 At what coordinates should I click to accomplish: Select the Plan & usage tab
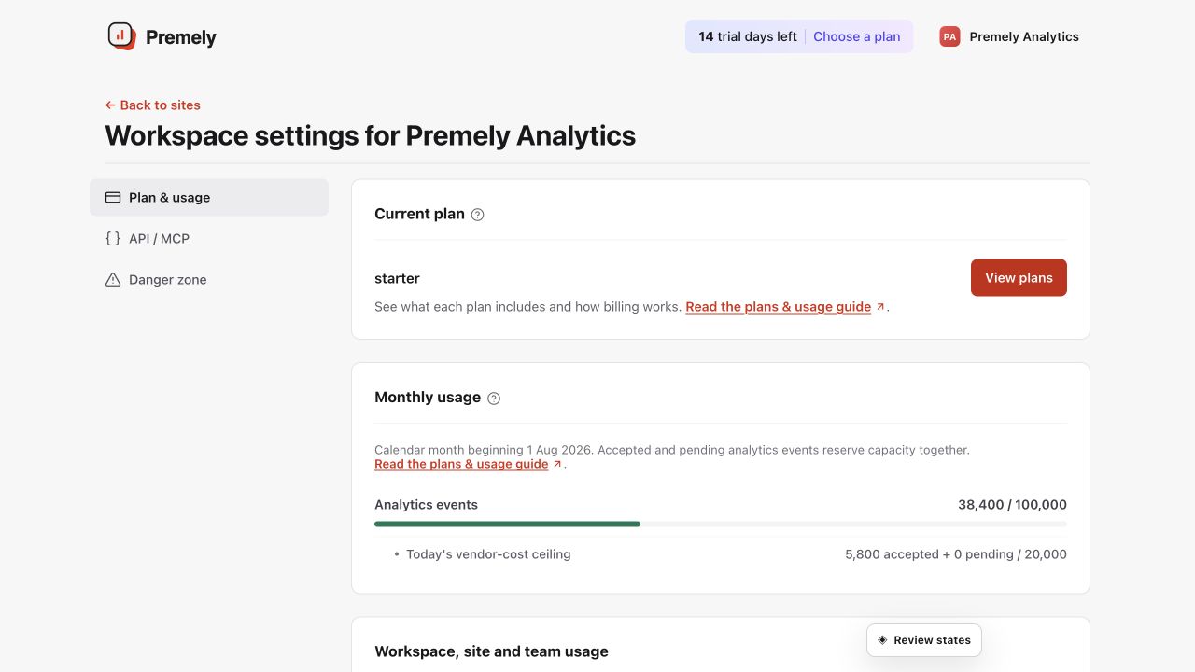coord(209,198)
